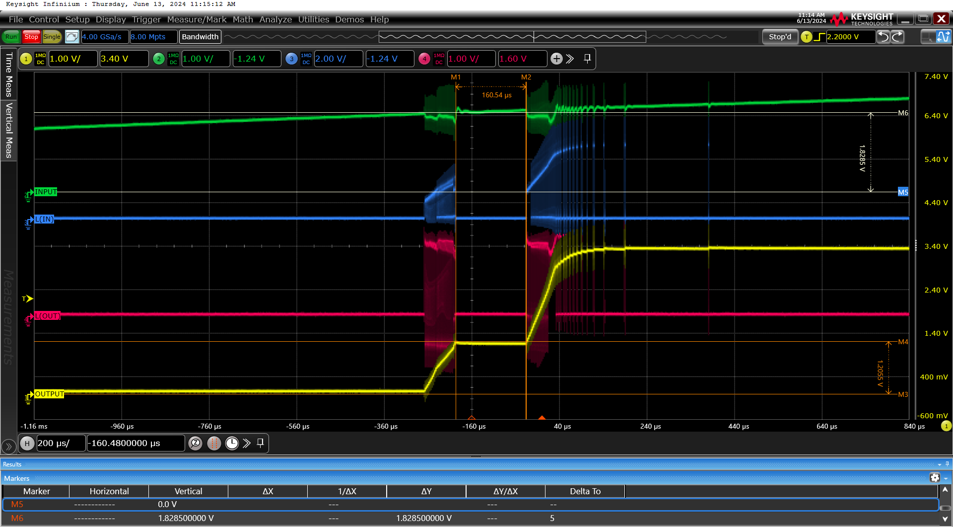Click the trigger T source icon

pyautogui.click(x=807, y=37)
